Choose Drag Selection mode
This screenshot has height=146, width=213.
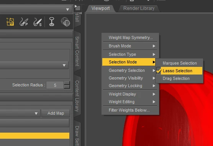179,78
